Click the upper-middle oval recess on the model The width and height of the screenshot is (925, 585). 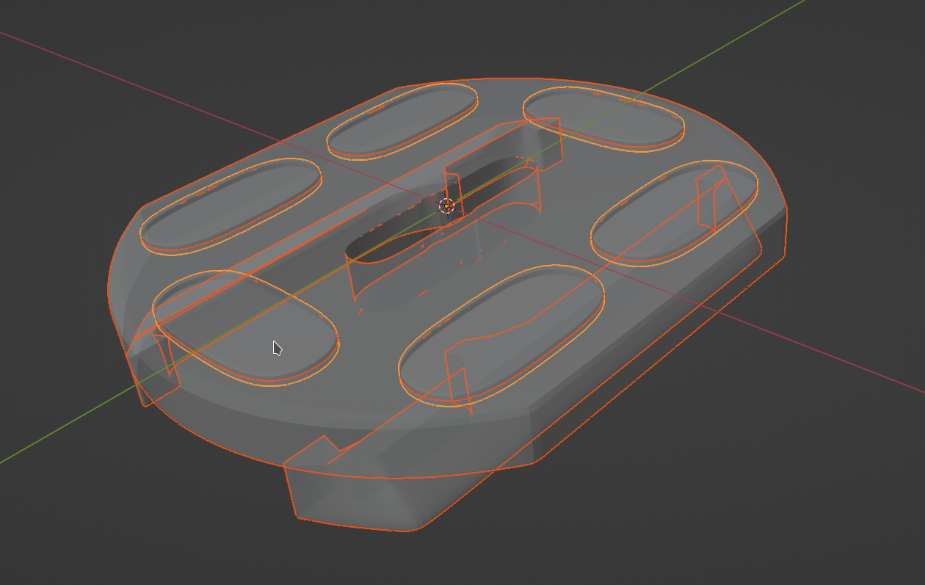pyautogui.click(x=402, y=120)
